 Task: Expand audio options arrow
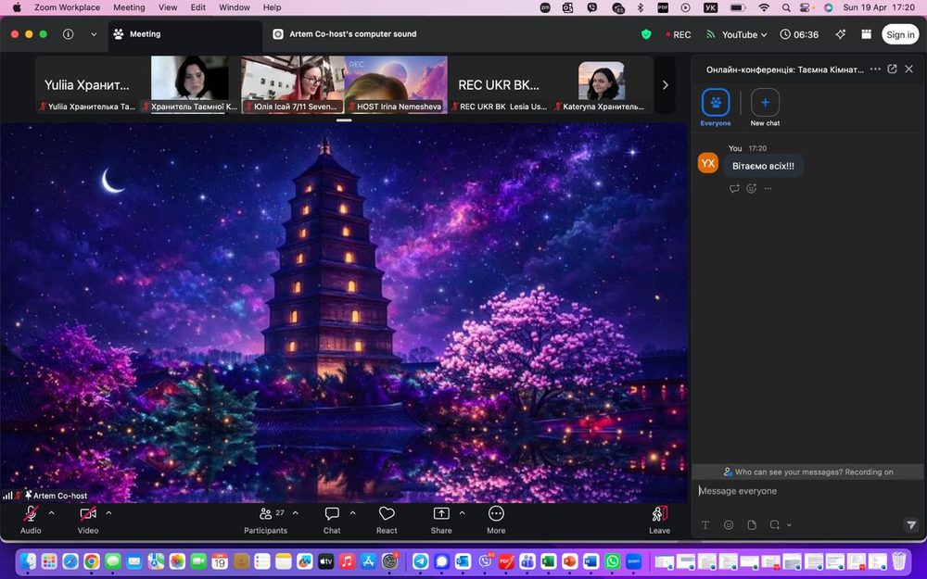pos(51,513)
